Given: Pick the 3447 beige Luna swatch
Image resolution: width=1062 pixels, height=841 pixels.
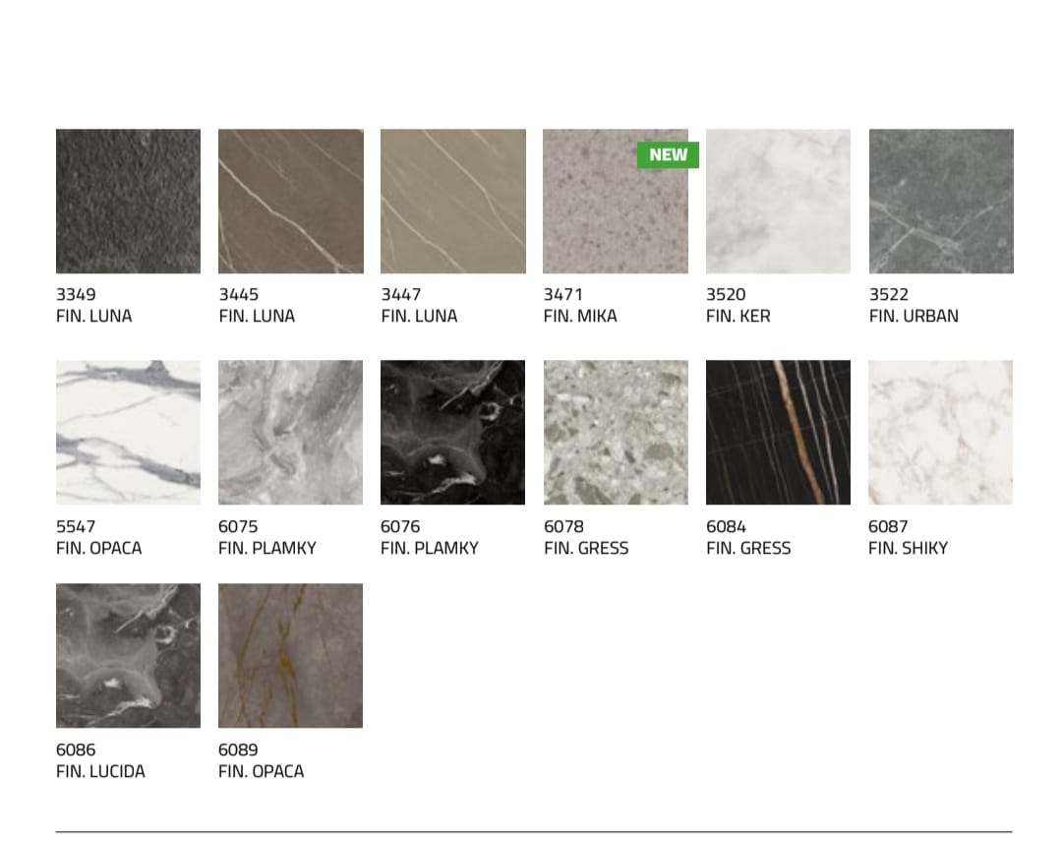Looking at the screenshot, I should (453, 202).
